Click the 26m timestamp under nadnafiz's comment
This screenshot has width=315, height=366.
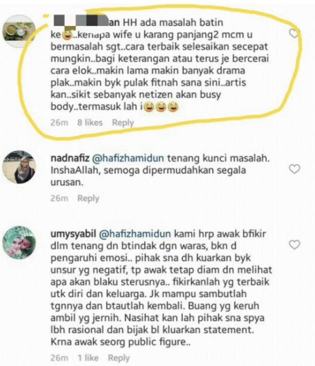pyautogui.click(x=59, y=198)
